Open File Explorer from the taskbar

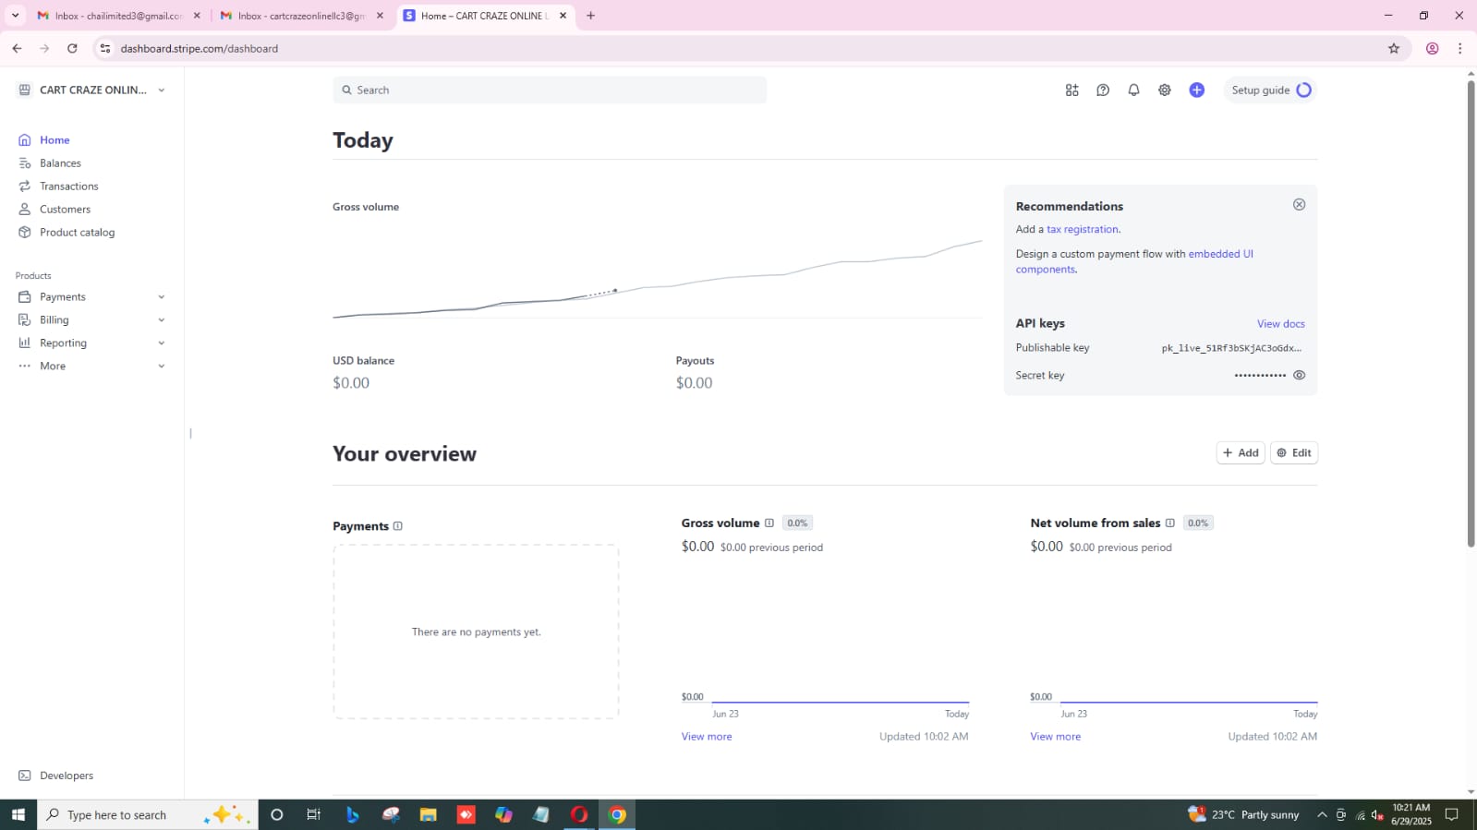coord(428,815)
